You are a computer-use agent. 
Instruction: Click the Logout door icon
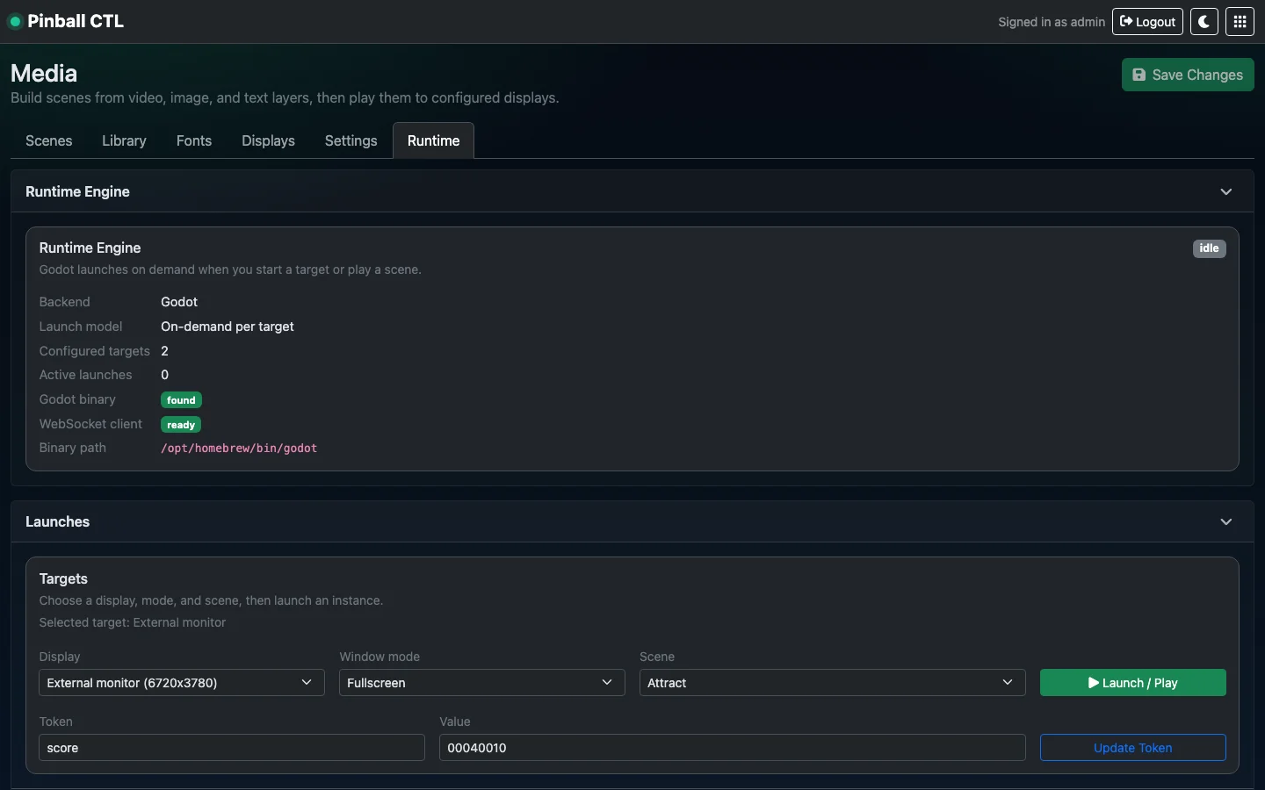point(1126,21)
